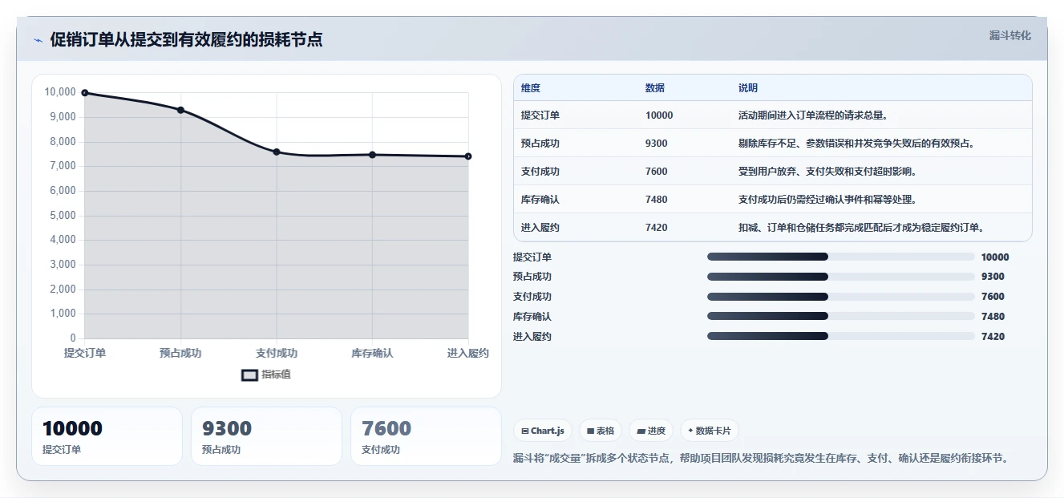Click the lightning icon beside the title

click(x=38, y=40)
